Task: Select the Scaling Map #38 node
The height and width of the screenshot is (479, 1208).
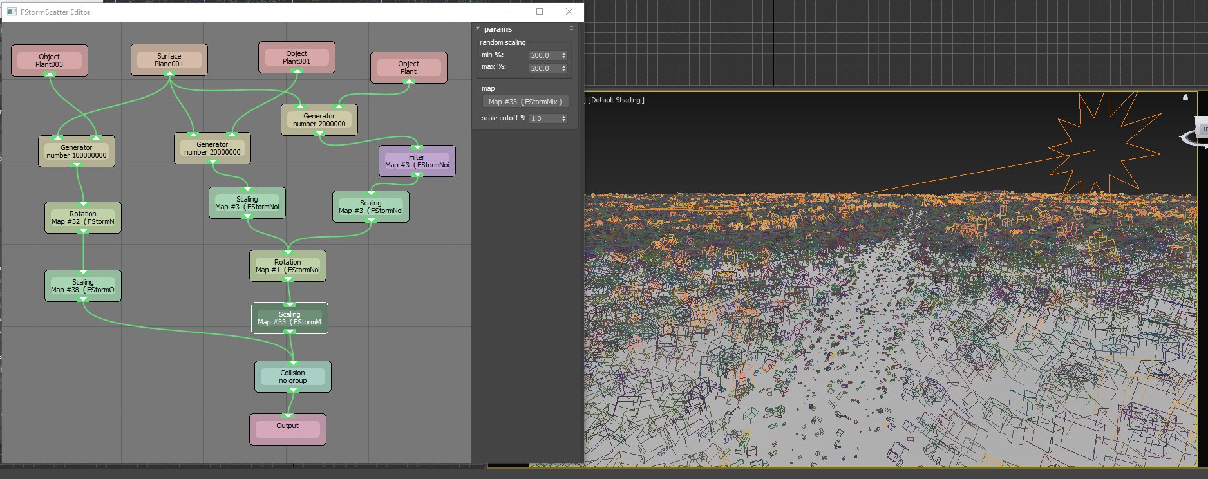Action: coord(83,286)
